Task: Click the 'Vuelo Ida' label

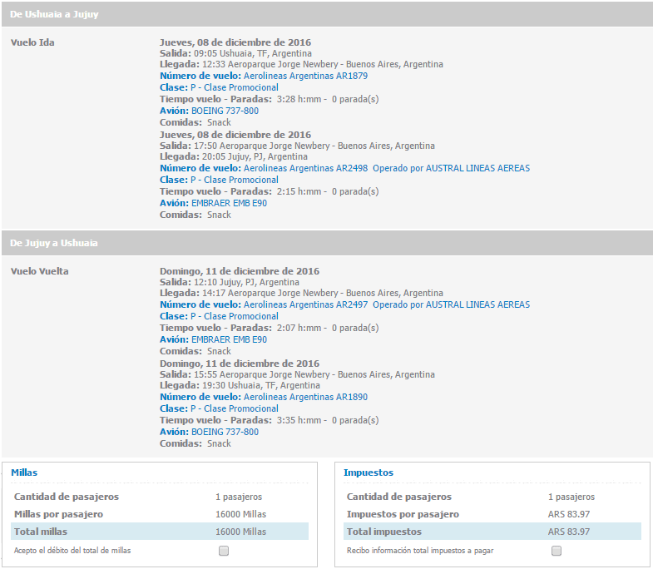Action: click(32, 42)
